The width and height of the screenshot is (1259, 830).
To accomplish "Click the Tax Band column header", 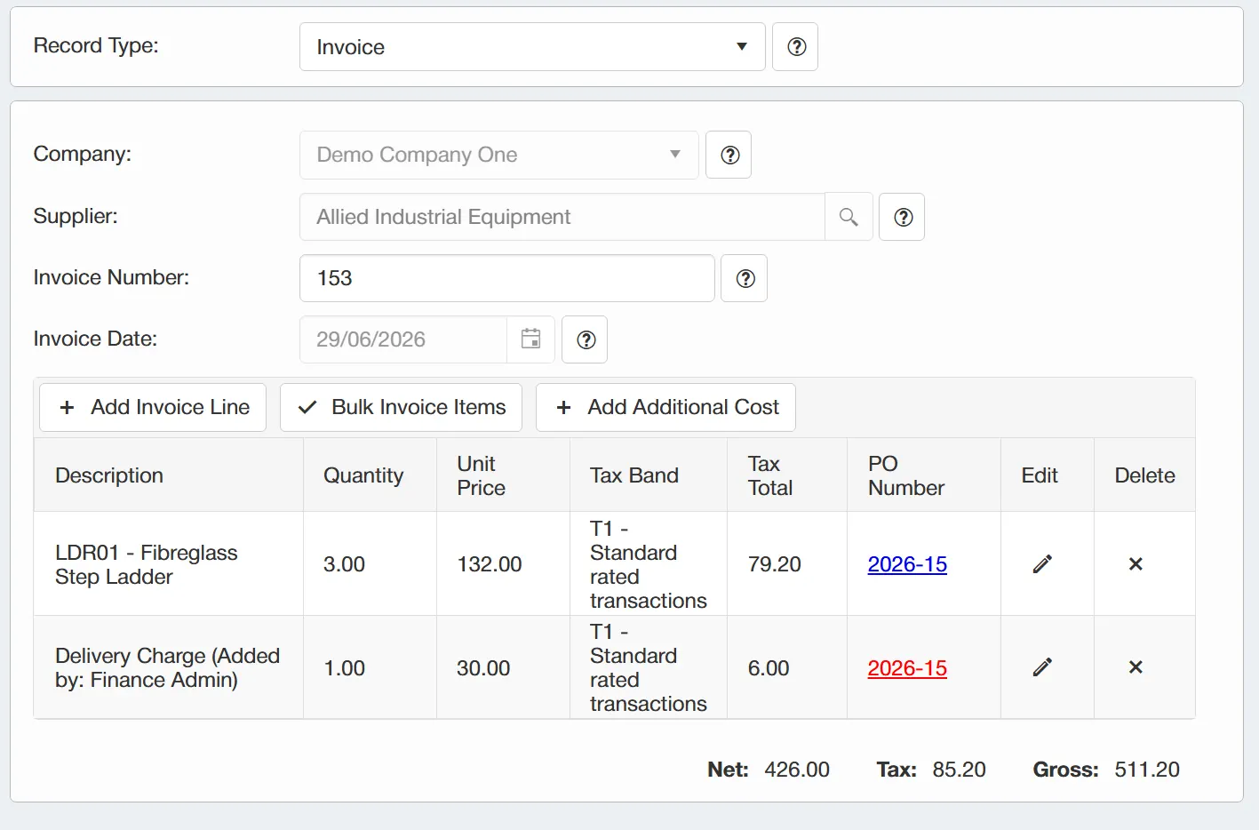I will coord(649,475).
